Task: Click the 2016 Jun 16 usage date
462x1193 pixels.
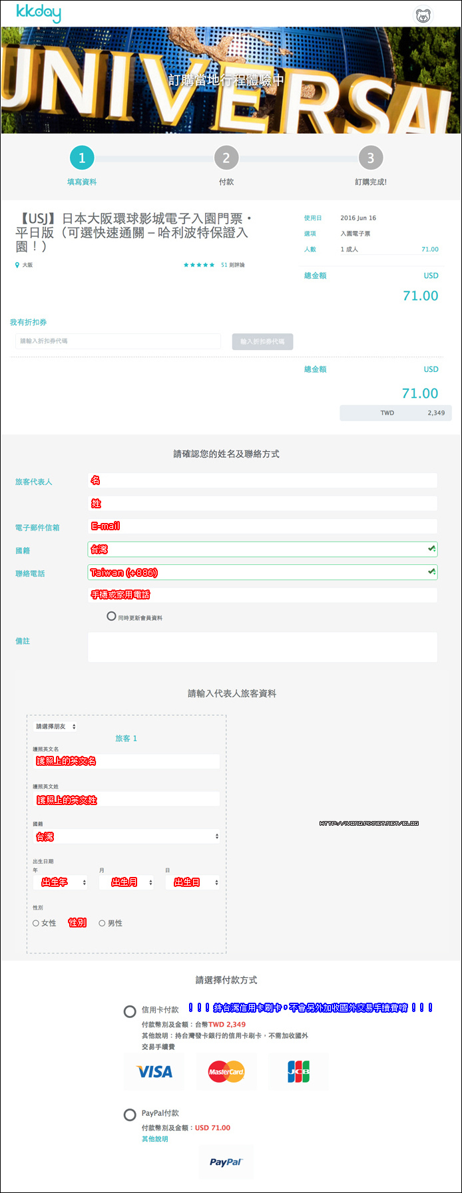Action: click(x=358, y=218)
